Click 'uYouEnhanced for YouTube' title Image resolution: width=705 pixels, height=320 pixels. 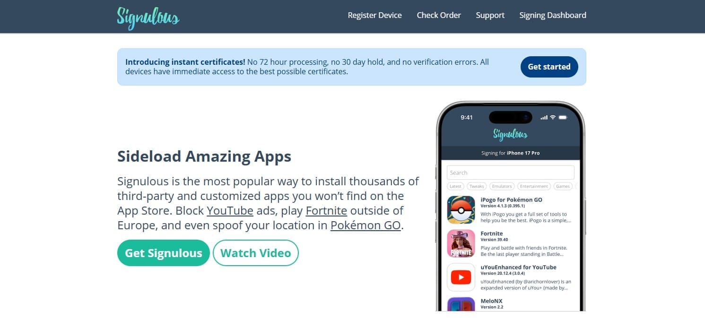click(x=518, y=267)
